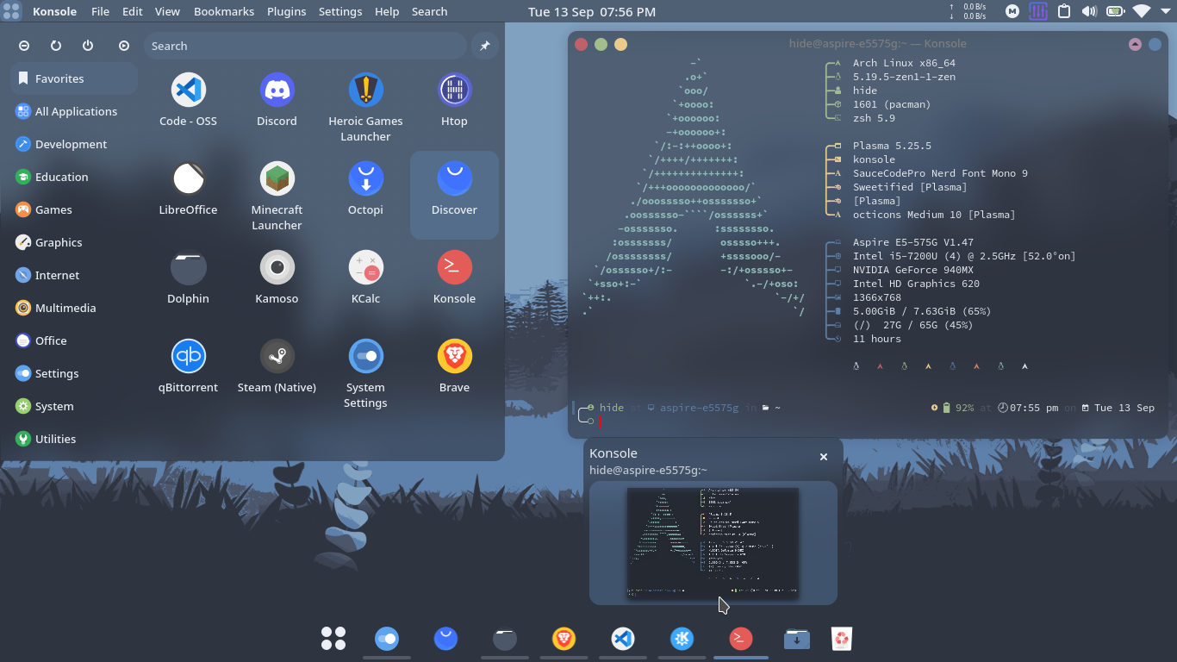Viewport: 1177px width, 662px height.
Task: Pin the application launcher open
Action: [484, 46]
